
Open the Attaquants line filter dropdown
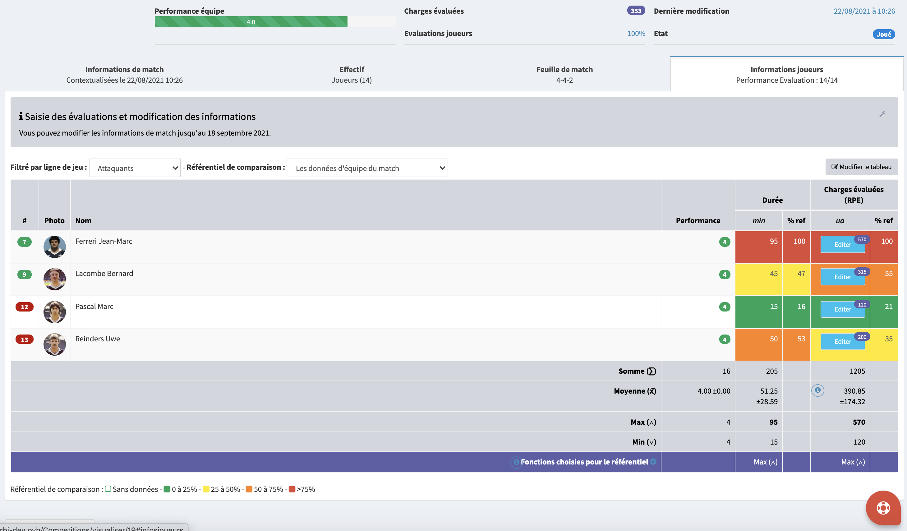(135, 168)
